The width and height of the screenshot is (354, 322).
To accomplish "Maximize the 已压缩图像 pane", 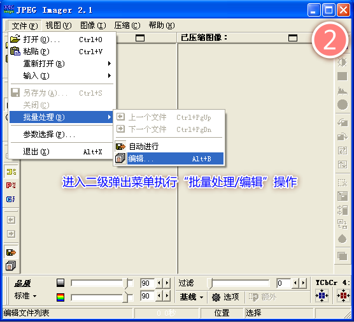I will pyautogui.click(x=293, y=38).
